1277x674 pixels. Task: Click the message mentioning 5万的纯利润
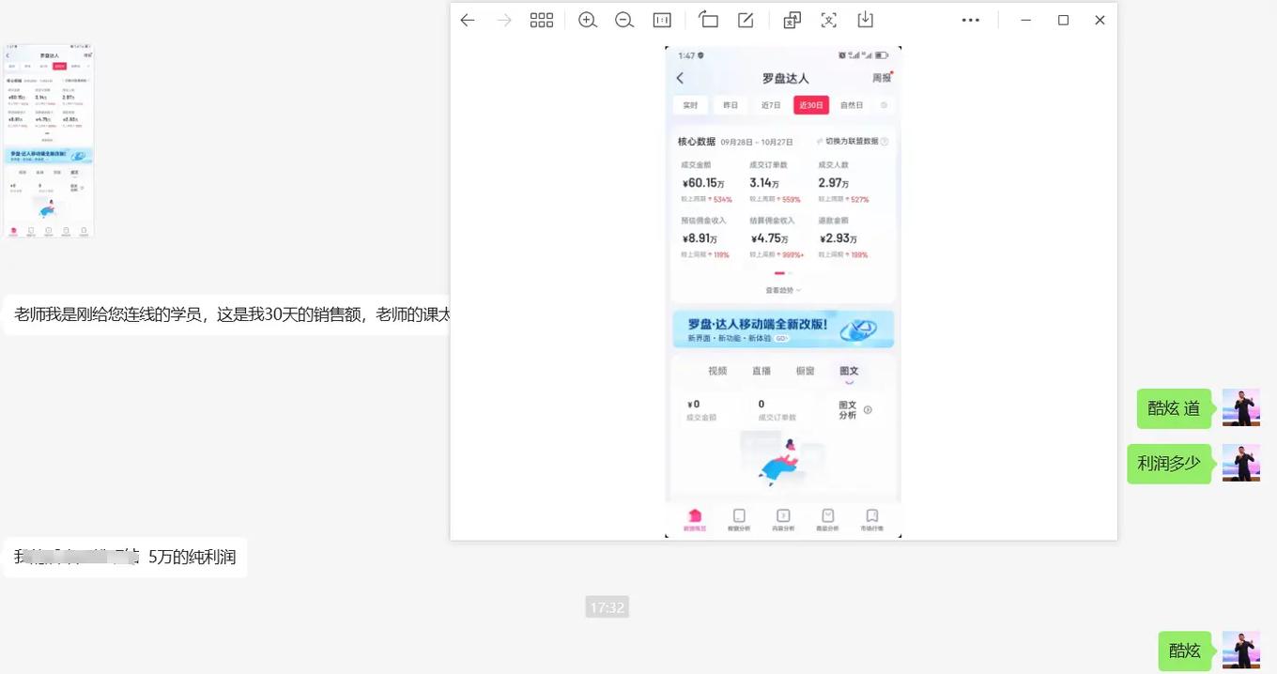pyautogui.click(x=125, y=557)
